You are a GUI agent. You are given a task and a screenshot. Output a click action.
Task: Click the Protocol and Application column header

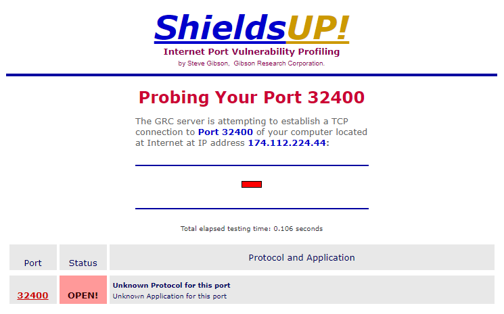pyautogui.click(x=301, y=257)
